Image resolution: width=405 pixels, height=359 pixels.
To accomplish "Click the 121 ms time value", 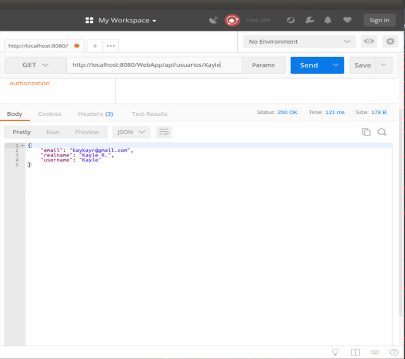I will click(x=335, y=112).
